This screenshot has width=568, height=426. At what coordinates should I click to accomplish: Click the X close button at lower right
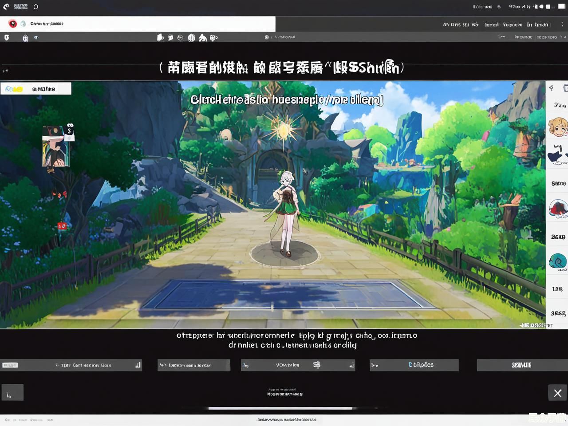558,393
